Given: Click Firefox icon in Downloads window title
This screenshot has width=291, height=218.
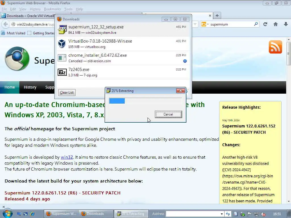Looking at the screenshot, I should click(59, 19).
